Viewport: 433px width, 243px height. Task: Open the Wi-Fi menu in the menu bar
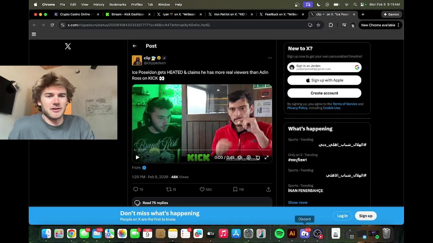pyautogui.click(x=346, y=4)
